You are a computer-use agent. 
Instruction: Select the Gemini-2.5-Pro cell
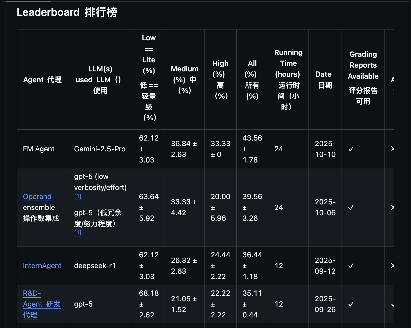(100, 149)
